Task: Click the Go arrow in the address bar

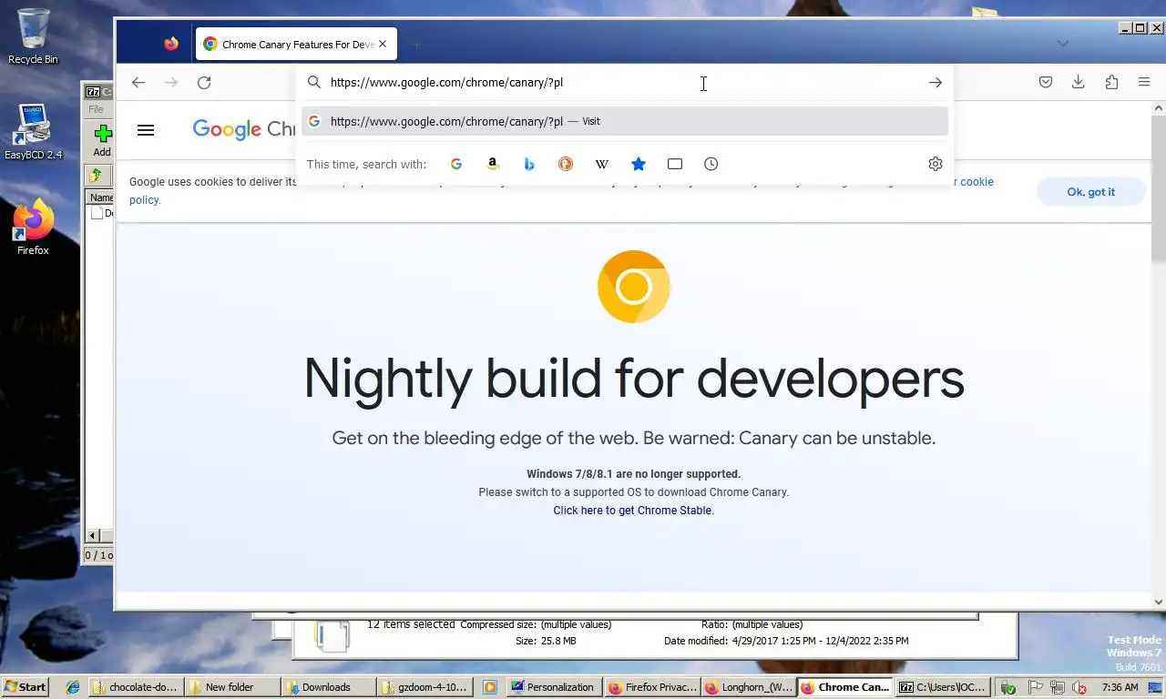Action: (936, 83)
